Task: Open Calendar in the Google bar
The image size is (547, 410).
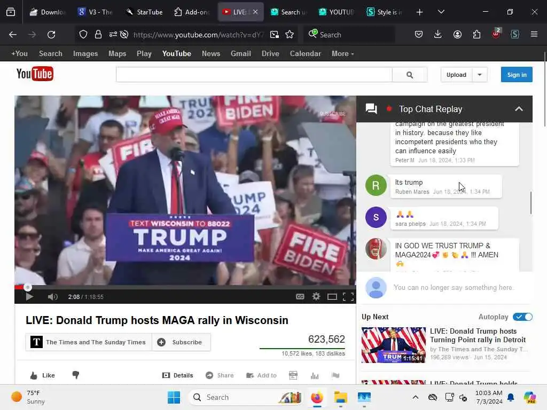Action: click(305, 53)
